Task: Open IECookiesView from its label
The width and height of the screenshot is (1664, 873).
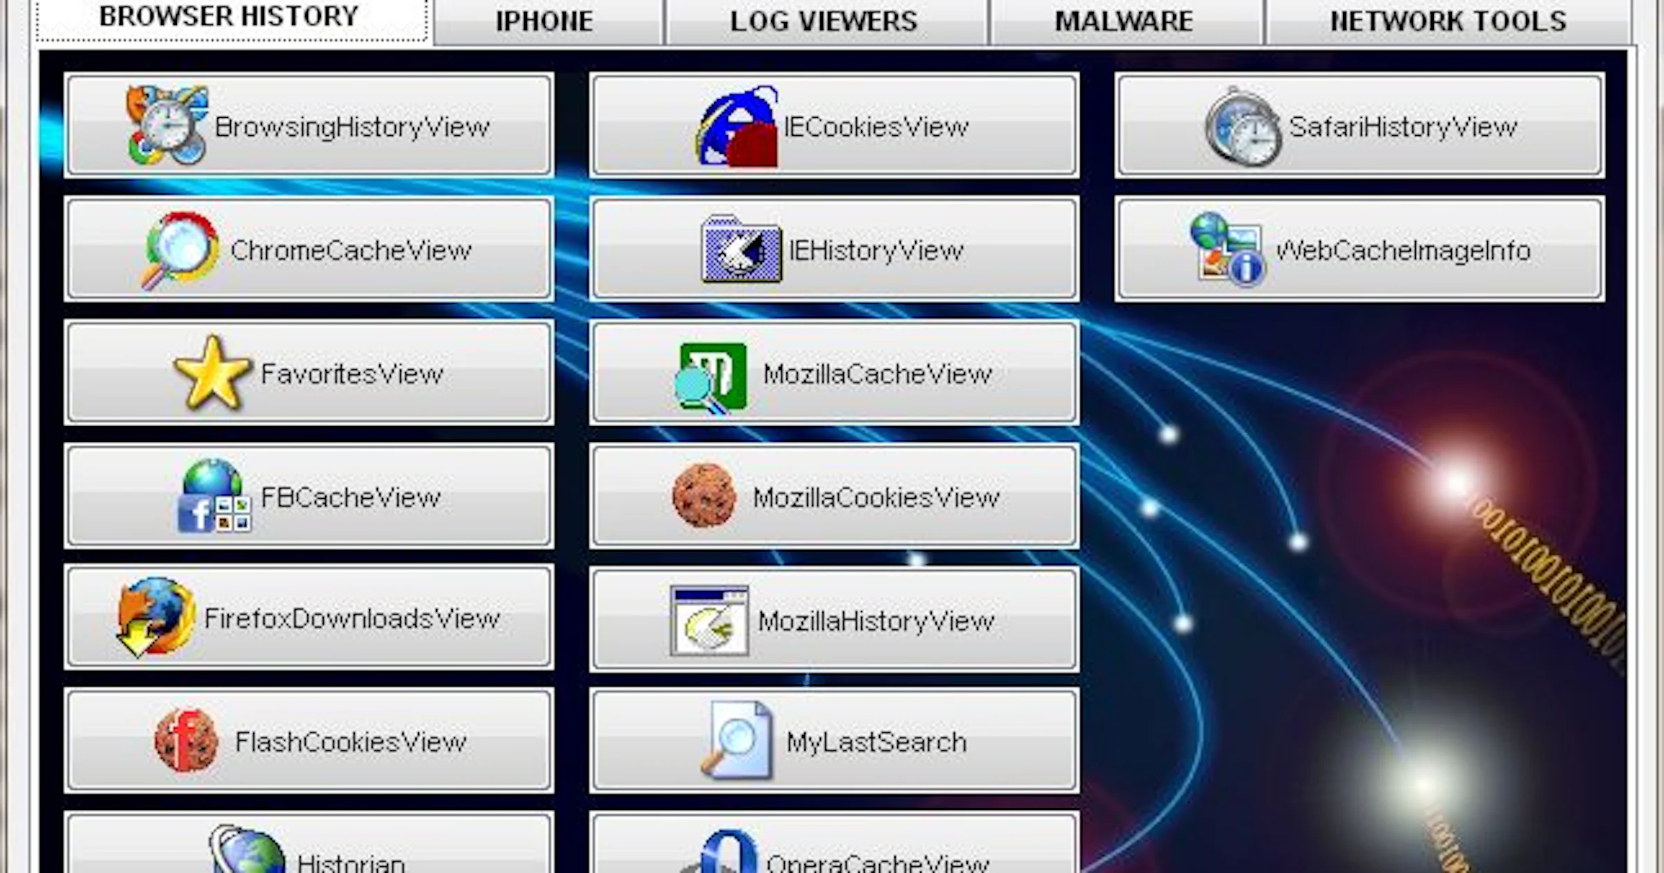Action: tap(876, 127)
